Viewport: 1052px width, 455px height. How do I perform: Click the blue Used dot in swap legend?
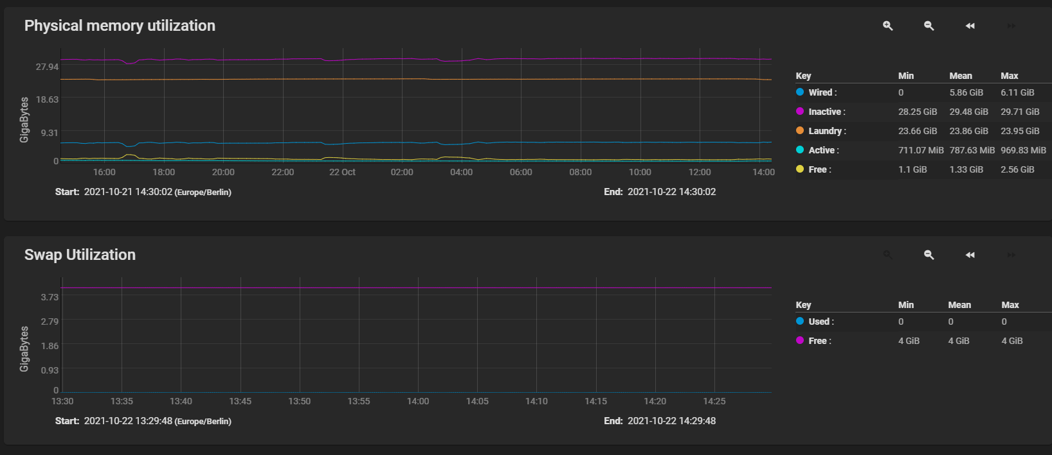[x=800, y=321]
